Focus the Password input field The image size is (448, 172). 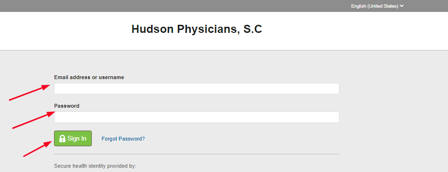[x=197, y=117]
